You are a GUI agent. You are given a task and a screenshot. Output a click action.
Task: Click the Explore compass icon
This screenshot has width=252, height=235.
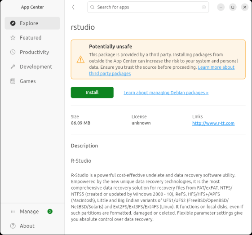[x=13, y=23]
